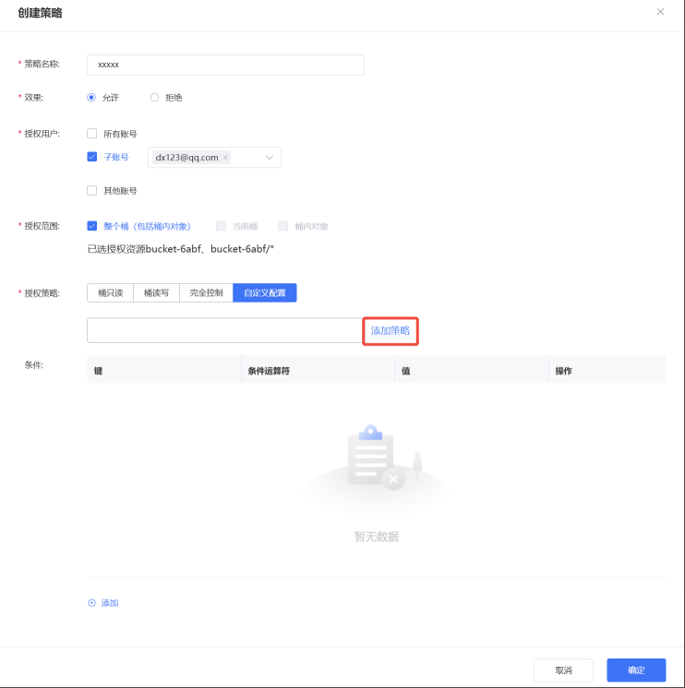Switch to the 桶读写 policy tab
The image size is (685, 688).
[156, 292]
